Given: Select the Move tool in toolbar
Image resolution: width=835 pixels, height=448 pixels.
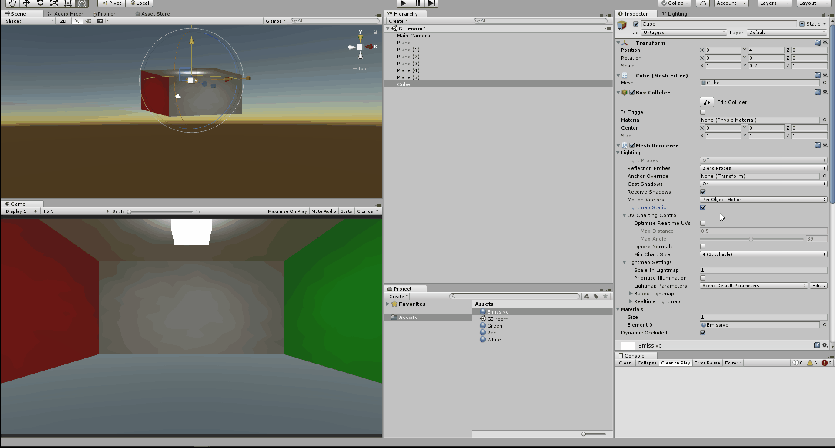Looking at the screenshot, I should (x=26, y=3).
